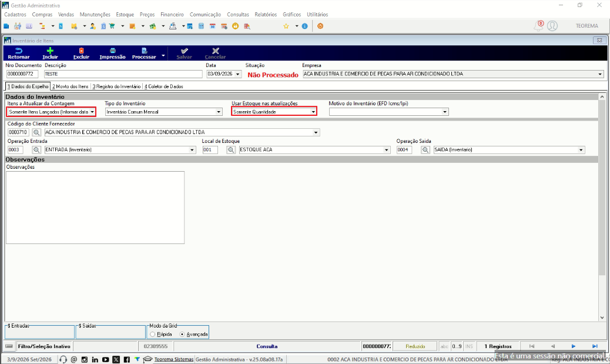Open the Coletor de Dados tab
The width and height of the screenshot is (610, 364).
(164, 86)
